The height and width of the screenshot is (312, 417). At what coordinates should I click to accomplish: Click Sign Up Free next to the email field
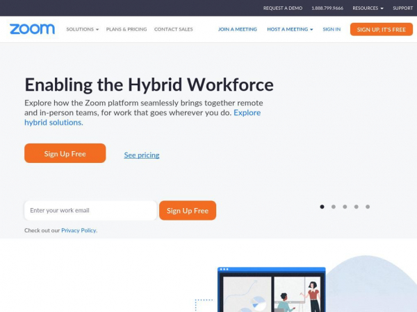188,210
